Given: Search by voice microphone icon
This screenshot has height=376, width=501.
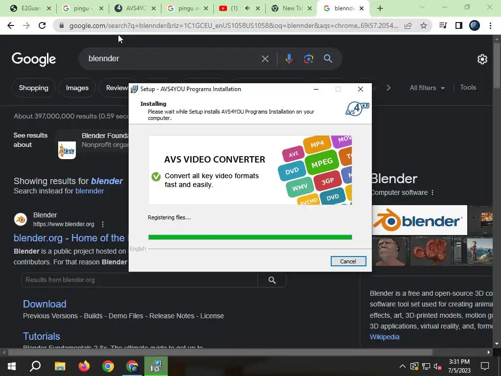Looking at the screenshot, I should point(289,59).
